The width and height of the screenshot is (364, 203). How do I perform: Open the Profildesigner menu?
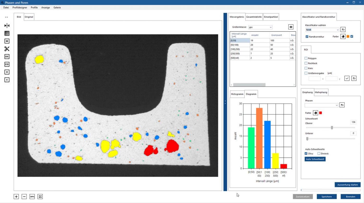(20, 8)
